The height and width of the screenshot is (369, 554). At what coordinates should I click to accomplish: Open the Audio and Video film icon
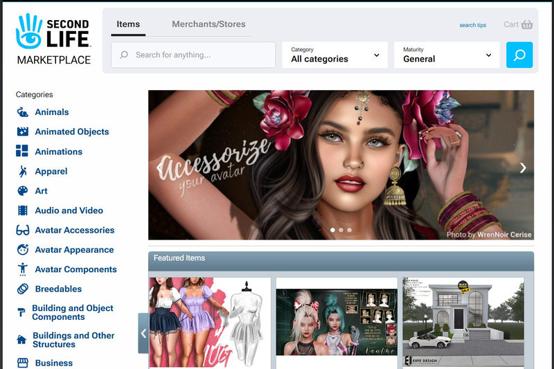(23, 210)
